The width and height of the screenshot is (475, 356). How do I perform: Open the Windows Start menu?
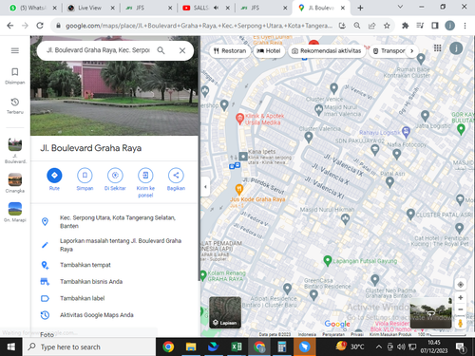click(11, 347)
